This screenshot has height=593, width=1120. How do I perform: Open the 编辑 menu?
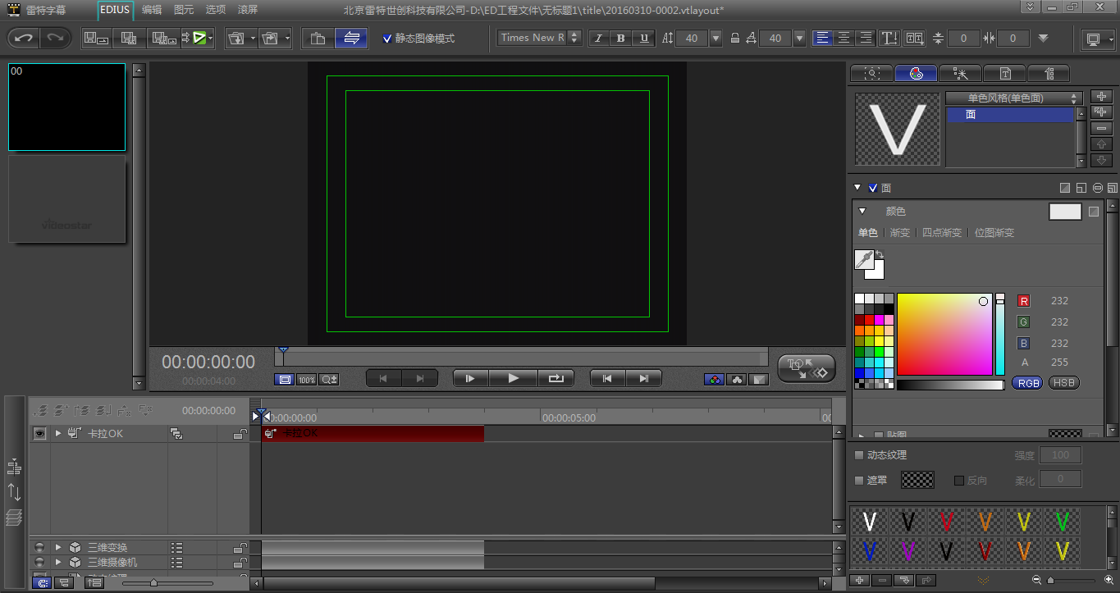(152, 10)
